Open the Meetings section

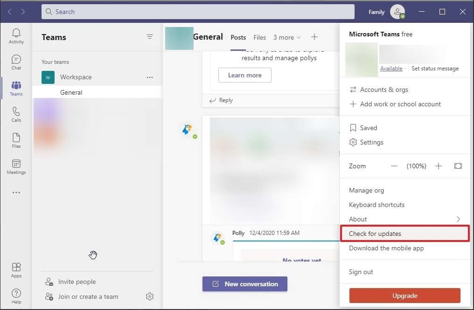16,166
